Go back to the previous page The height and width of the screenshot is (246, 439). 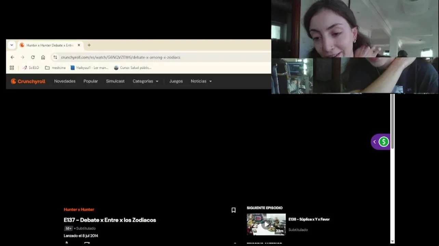[x=12, y=57]
